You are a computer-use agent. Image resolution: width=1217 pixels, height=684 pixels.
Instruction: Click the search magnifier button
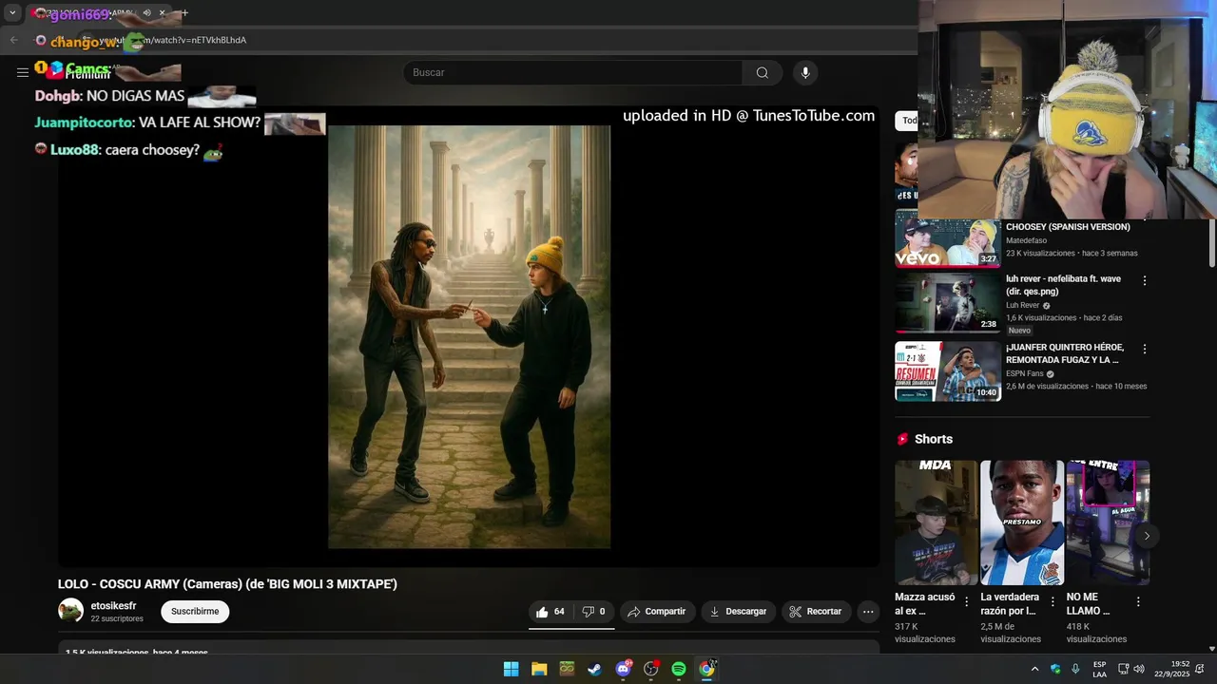tap(762, 72)
